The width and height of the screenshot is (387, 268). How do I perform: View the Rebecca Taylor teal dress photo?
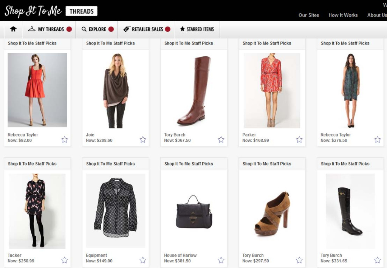350,91
